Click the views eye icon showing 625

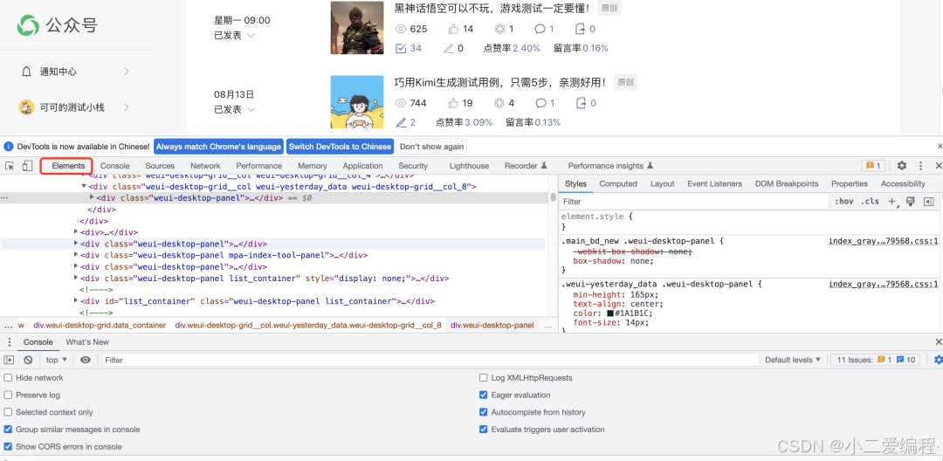coord(401,29)
